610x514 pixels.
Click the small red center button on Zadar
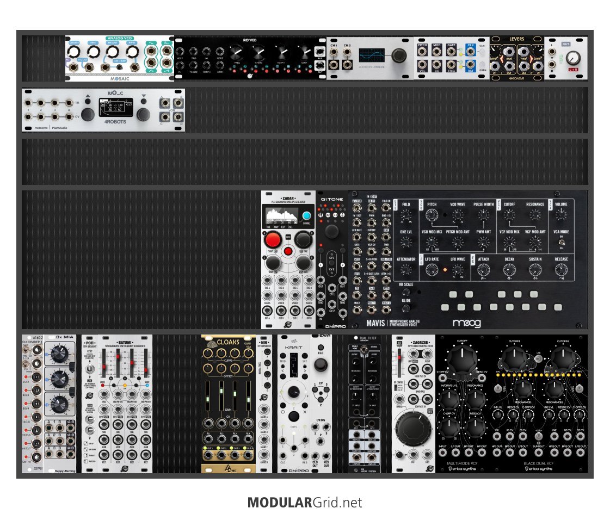tap(288, 251)
